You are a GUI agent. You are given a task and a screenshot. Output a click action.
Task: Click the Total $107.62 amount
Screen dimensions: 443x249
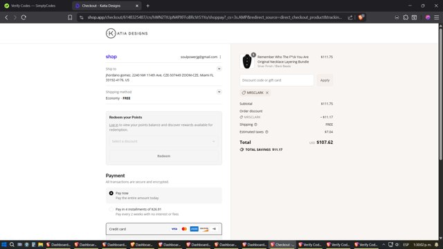(x=325, y=142)
